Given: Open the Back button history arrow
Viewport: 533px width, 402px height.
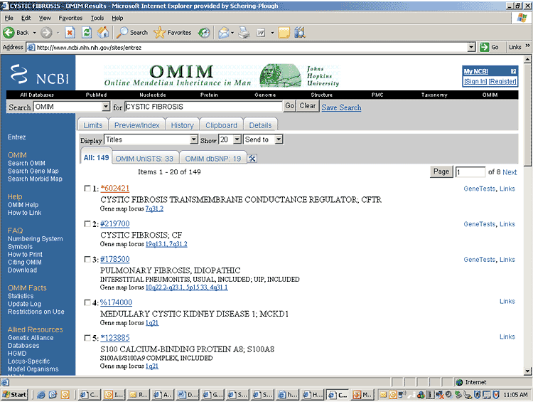Looking at the screenshot, I should pyautogui.click(x=34, y=33).
